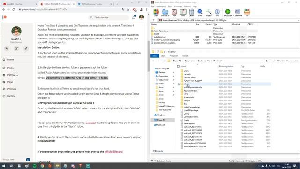The height and width of the screenshot is (169, 300).
Task: Click the Find a creator search field
Action: (109, 17)
